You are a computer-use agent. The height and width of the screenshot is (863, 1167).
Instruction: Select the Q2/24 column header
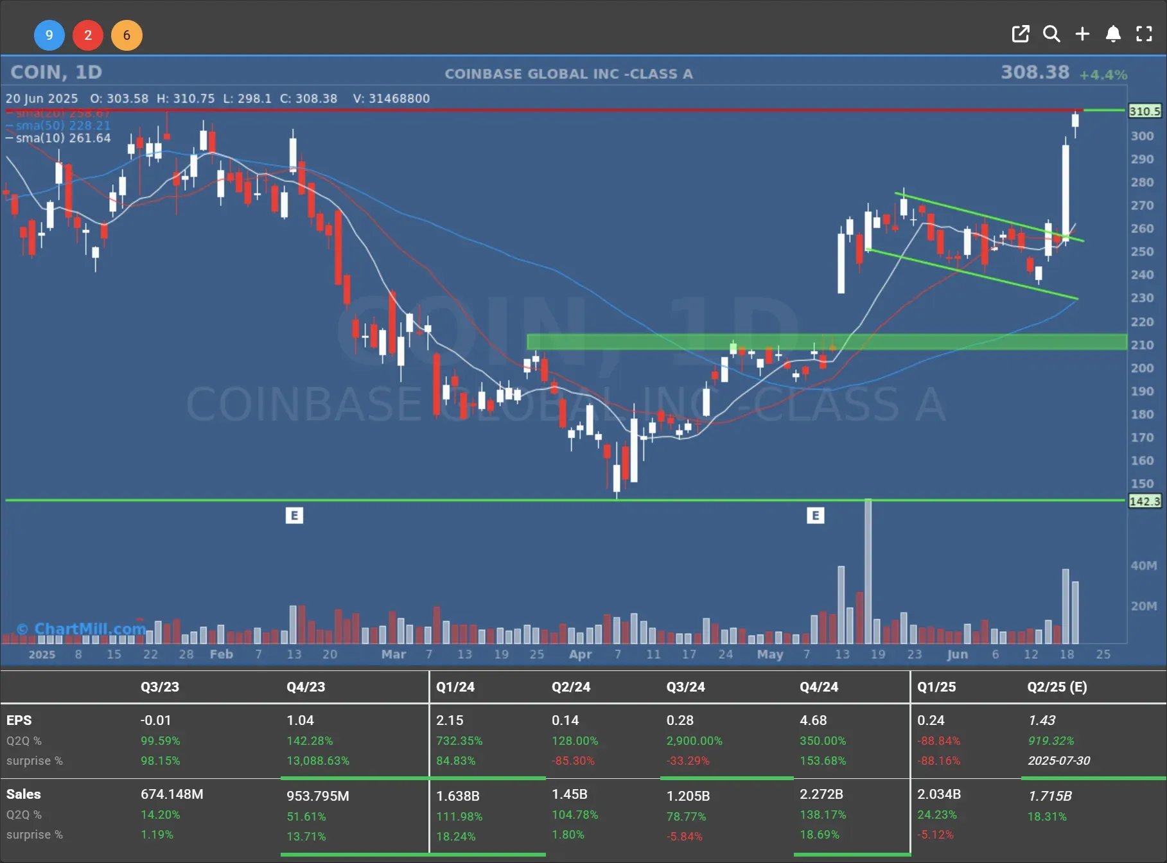[x=571, y=686]
